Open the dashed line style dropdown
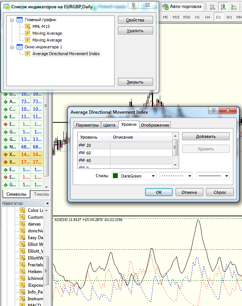Image resolution: width=242 pixels, height=306 pixels. 176,176
